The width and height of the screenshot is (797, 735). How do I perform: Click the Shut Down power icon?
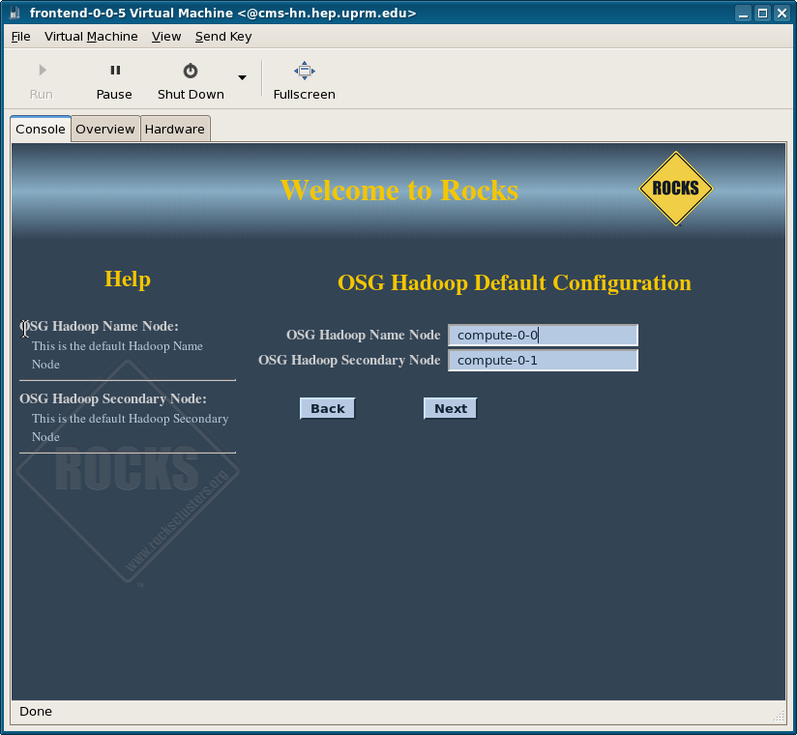coord(191,71)
